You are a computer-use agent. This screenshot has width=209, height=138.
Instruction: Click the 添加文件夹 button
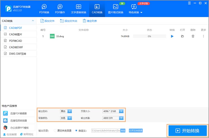click(x=69, y=21)
